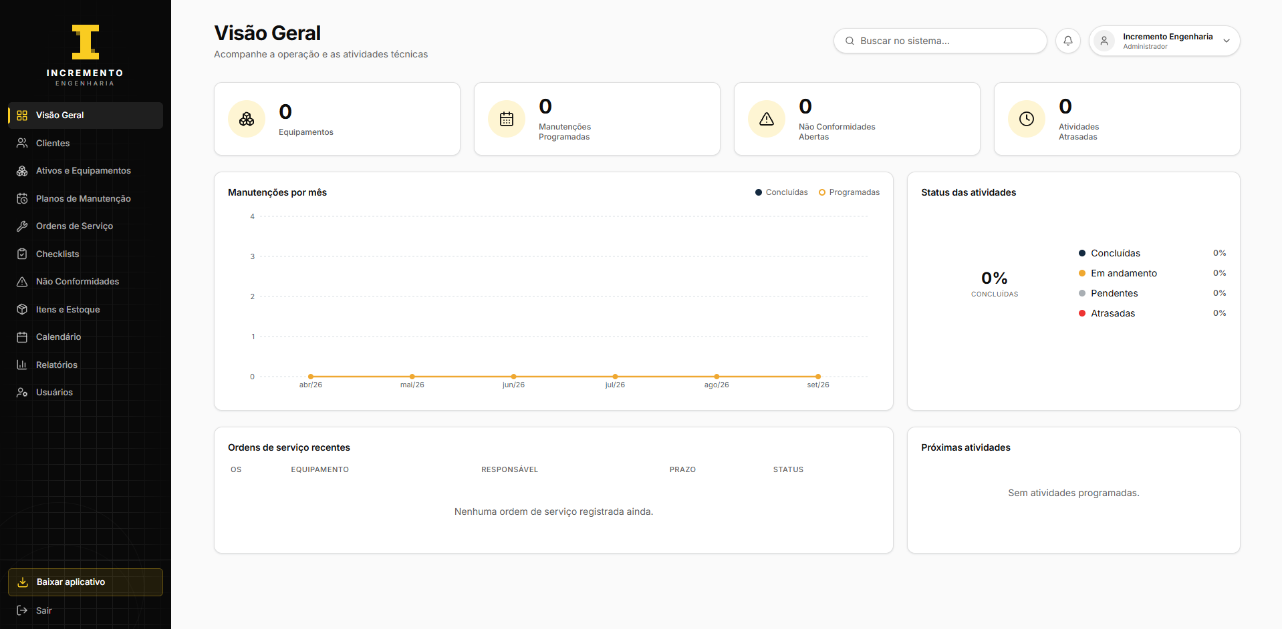This screenshot has width=1282, height=629.
Task: Open notifications with the bell icon
Action: 1068,41
